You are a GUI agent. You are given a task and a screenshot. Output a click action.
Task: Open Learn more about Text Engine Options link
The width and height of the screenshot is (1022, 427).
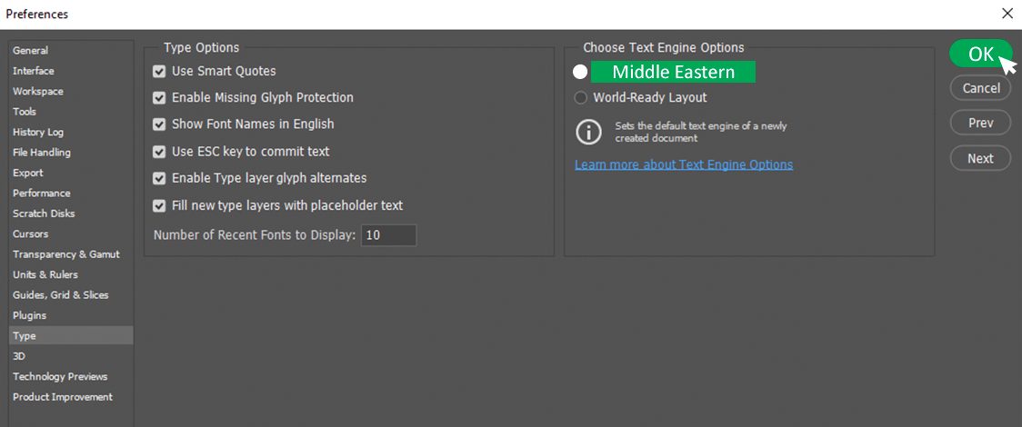tap(684, 164)
